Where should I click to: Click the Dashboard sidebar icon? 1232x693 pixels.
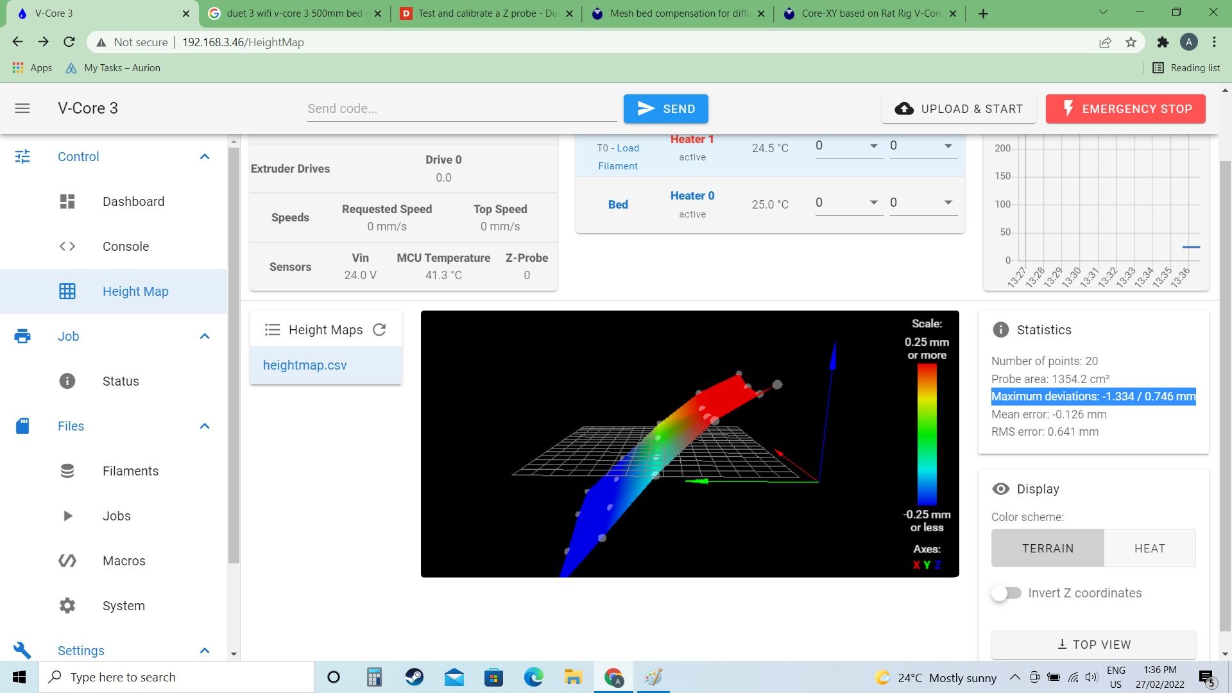coord(67,201)
